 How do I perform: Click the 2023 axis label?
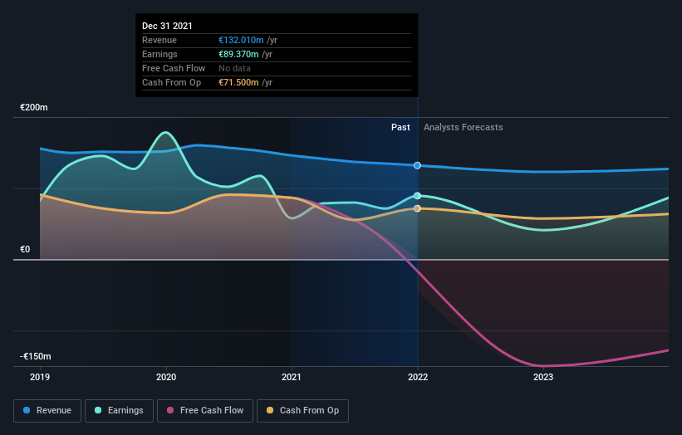coord(543,377)
